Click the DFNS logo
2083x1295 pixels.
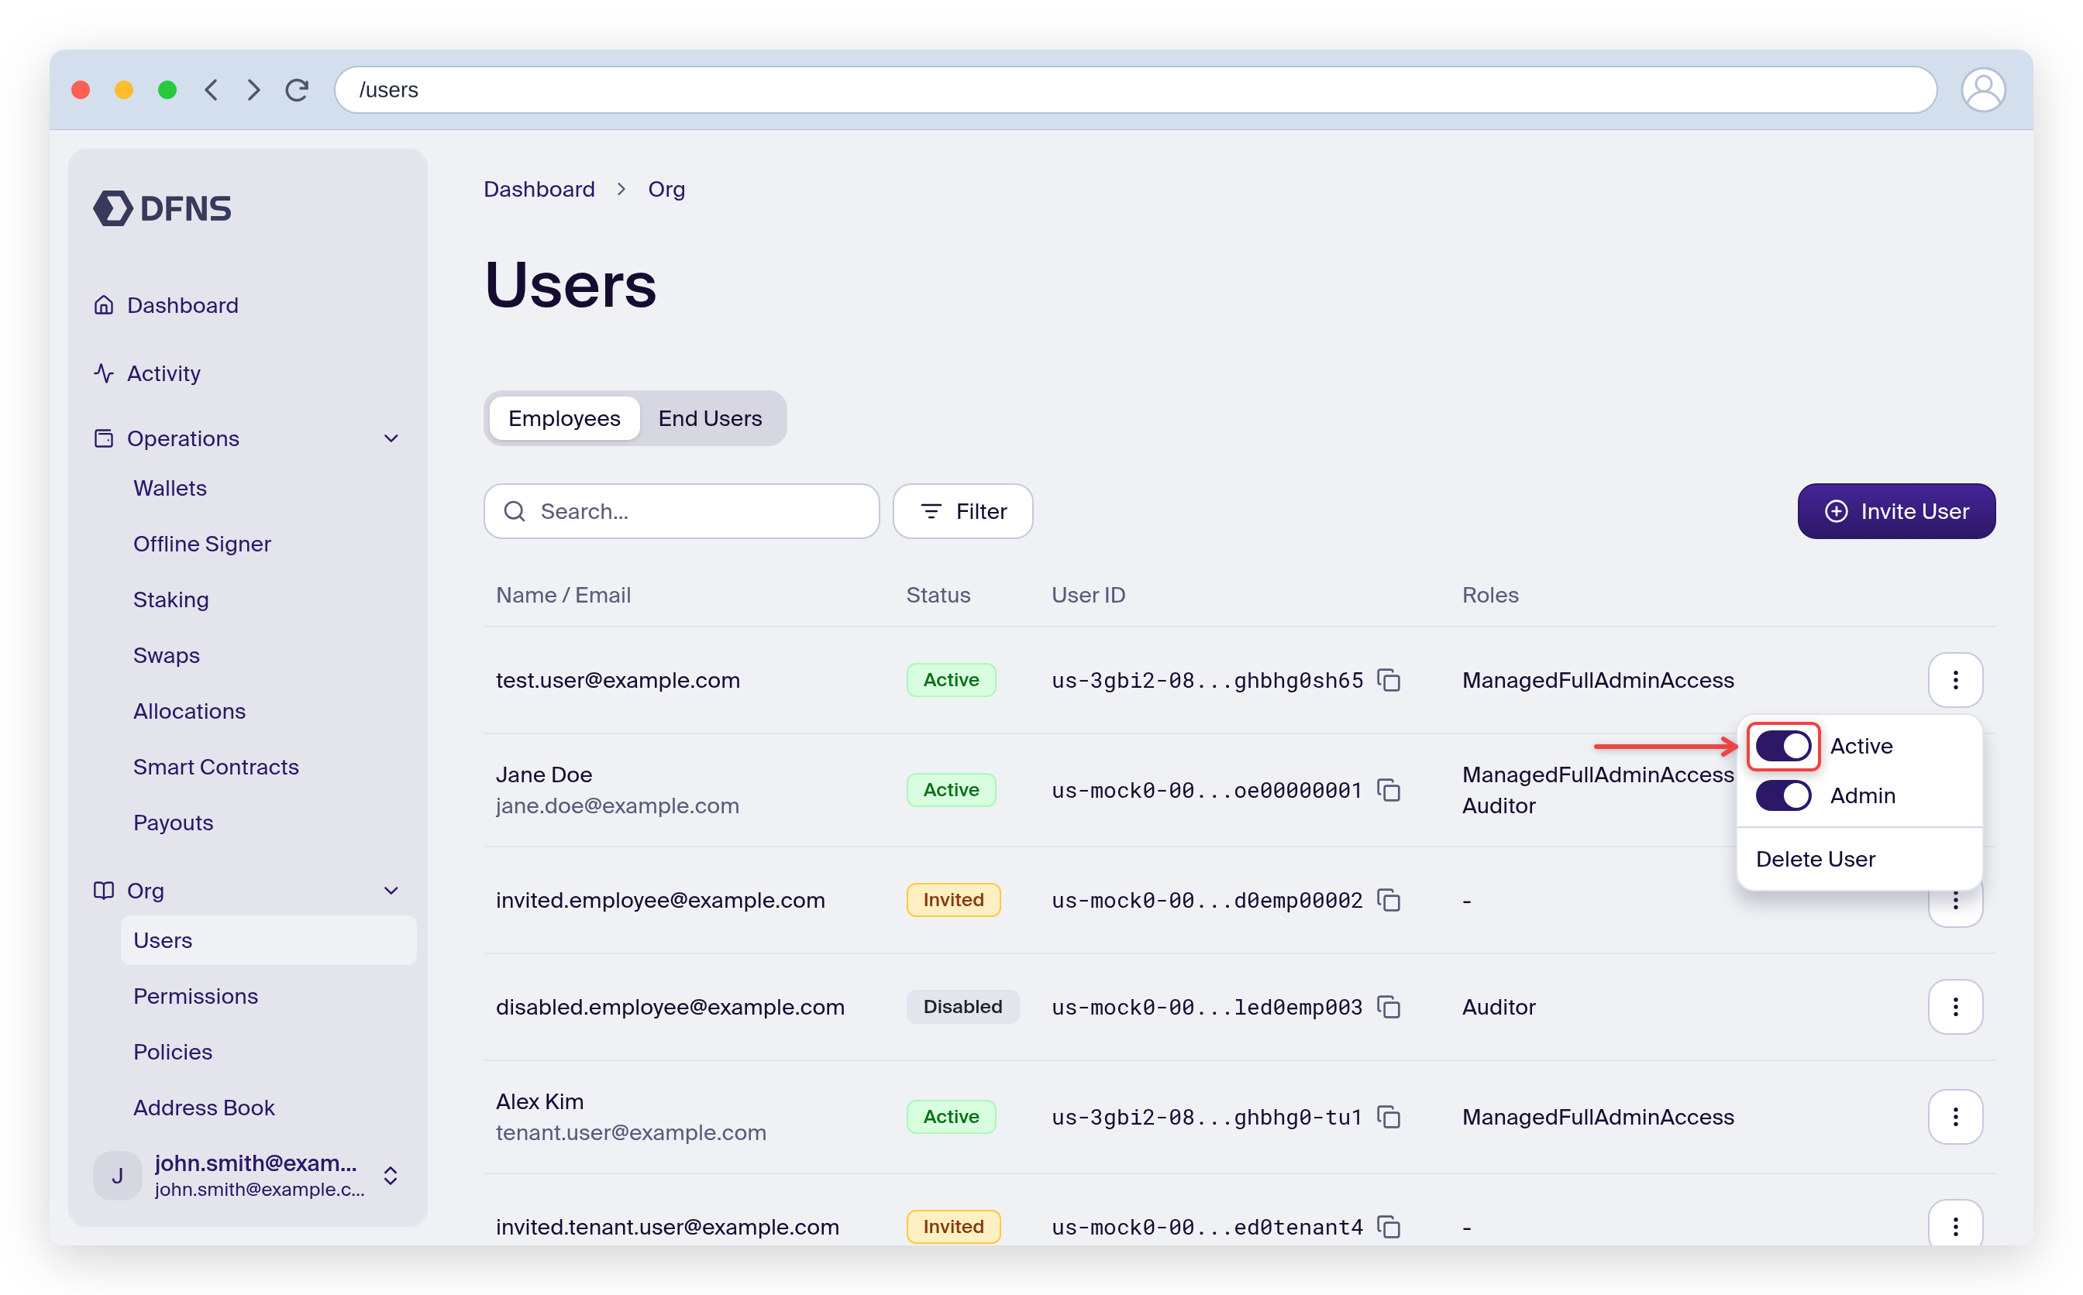tap(162, 208)
